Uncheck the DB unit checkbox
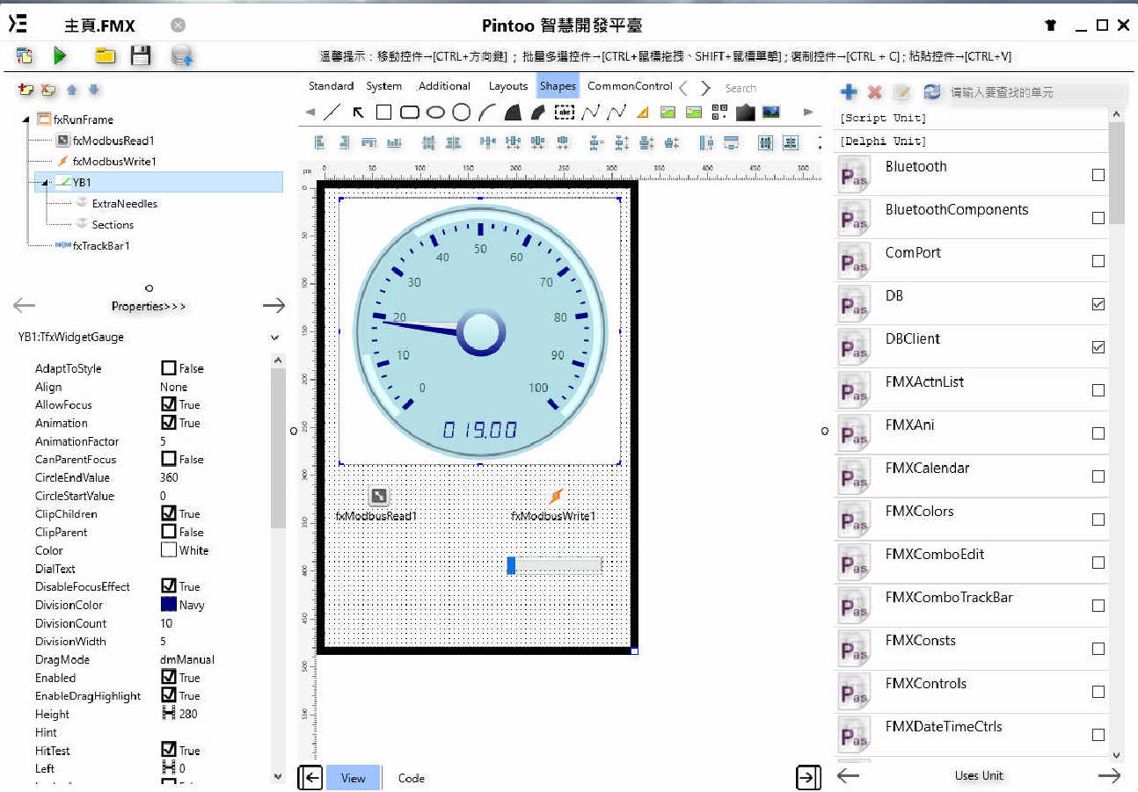The height and width of the screenshot is (792, 1138). tap(1098, 304)
